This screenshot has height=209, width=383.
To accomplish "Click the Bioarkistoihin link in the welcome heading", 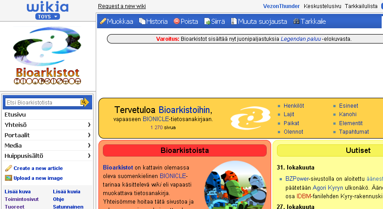I will 184,110.
